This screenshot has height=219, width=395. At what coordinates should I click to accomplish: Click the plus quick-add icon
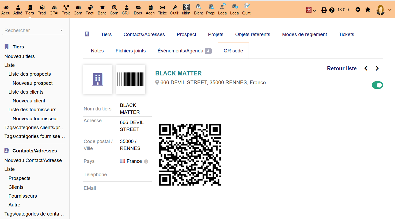click(x=358, y=10)
